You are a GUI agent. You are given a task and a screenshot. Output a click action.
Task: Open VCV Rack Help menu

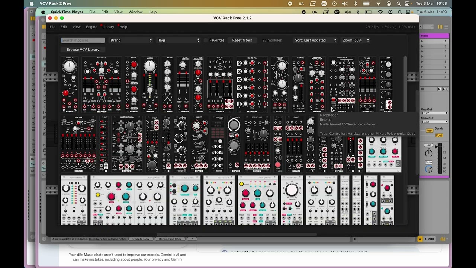coord(123,27)
